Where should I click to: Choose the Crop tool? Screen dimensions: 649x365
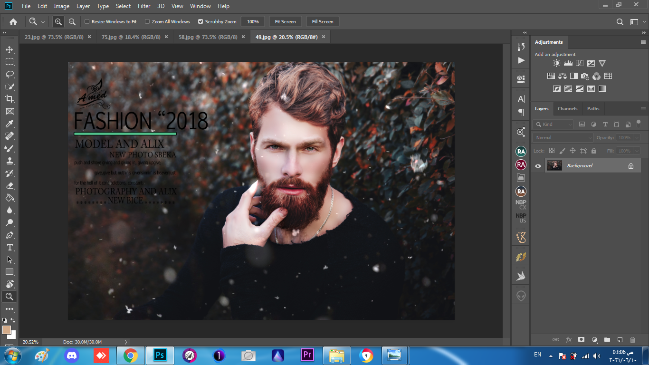coord(10,99)
